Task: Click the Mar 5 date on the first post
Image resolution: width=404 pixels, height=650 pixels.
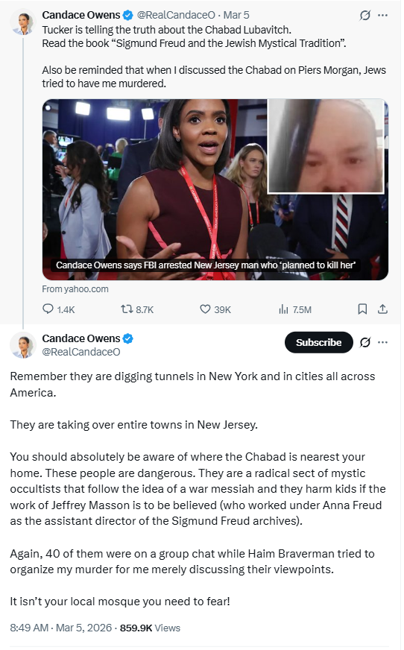Action: pyautogui.click(x=236, y=16)
